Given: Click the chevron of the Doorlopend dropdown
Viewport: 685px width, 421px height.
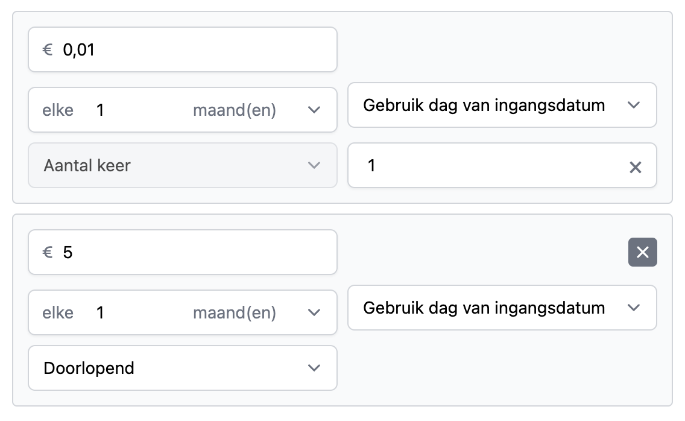Looking at the screenshot, I should (314, 368).
